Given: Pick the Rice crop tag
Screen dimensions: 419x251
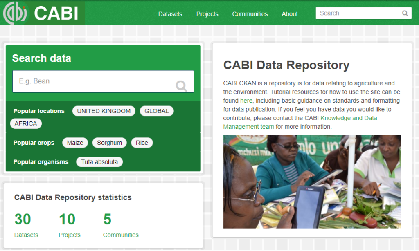Looking at the screenshot, I should click(142, 143).
